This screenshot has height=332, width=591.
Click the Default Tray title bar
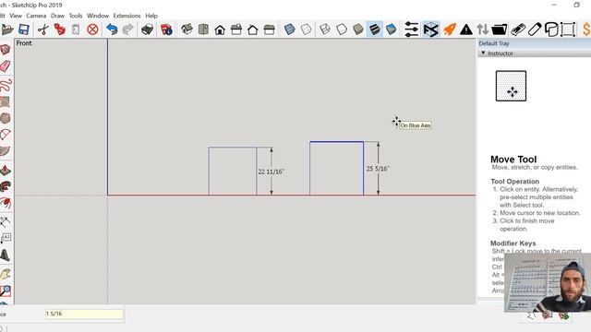pyautogui.click(x=534, y=43)
